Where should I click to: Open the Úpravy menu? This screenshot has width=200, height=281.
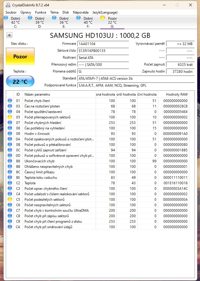pyautogui.click(x=26, y=12)
